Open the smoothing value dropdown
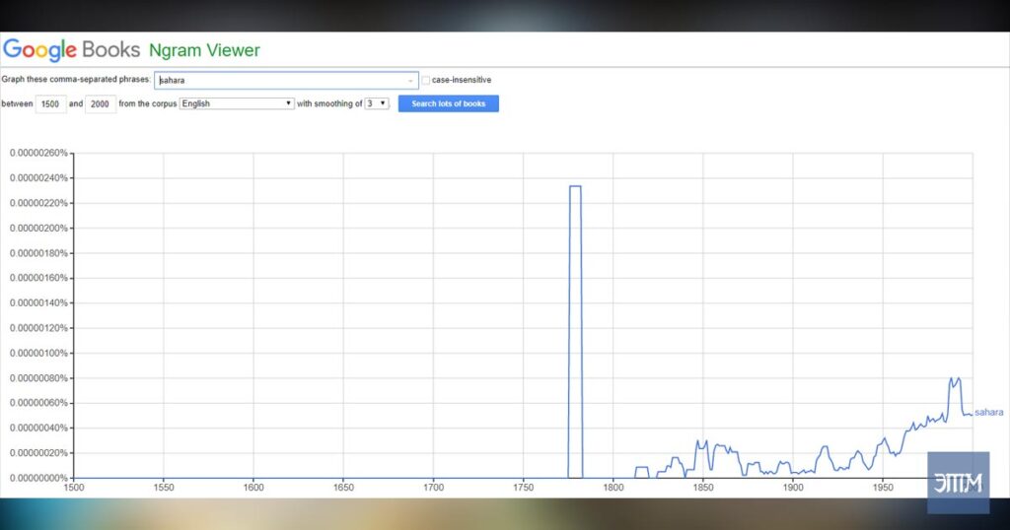 (x=377, y=103)
